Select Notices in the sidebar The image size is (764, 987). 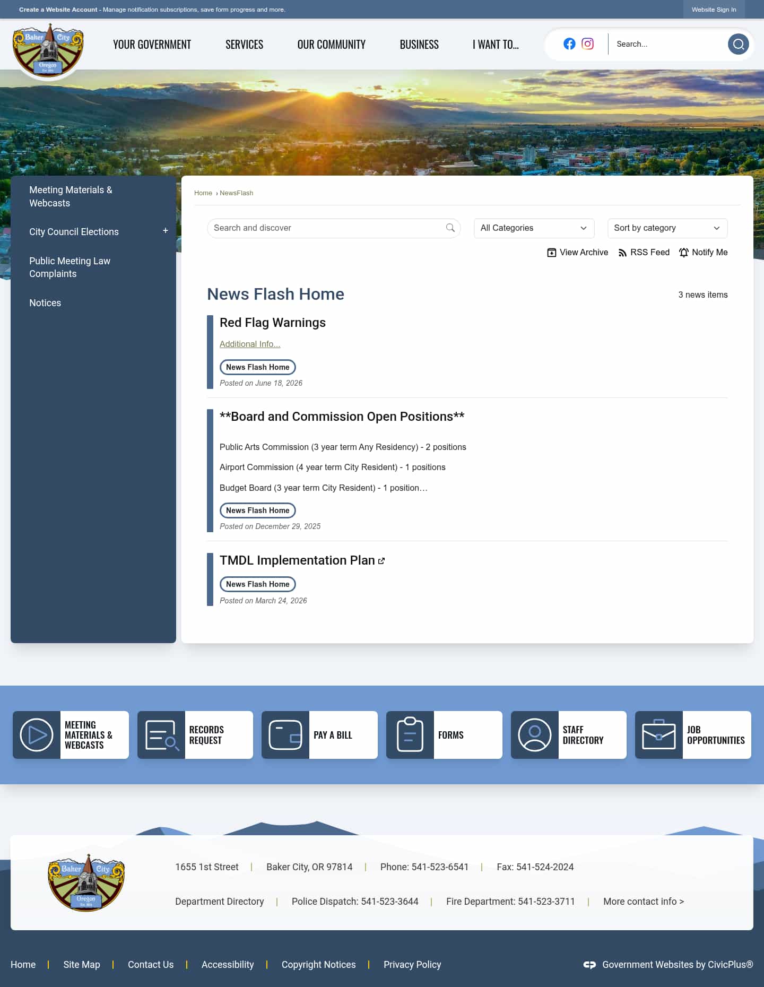pos(45,303)
